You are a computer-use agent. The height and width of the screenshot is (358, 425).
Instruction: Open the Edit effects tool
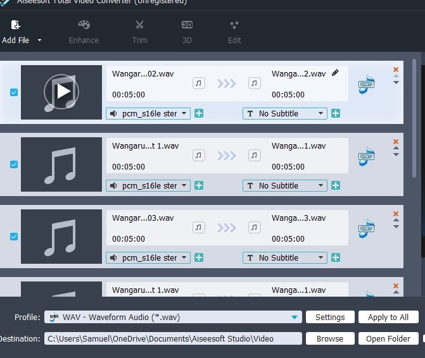[x=234, y=32]
